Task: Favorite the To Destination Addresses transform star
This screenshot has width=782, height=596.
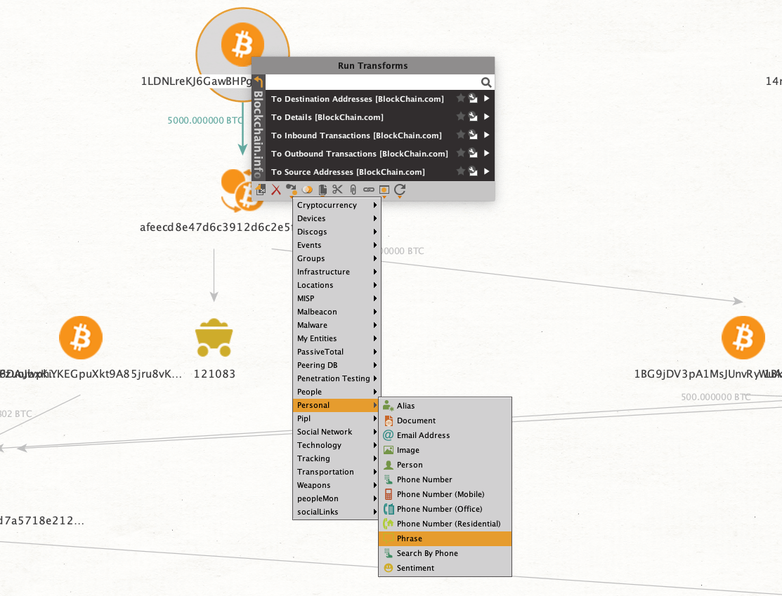Action: (x=461, y=98)
